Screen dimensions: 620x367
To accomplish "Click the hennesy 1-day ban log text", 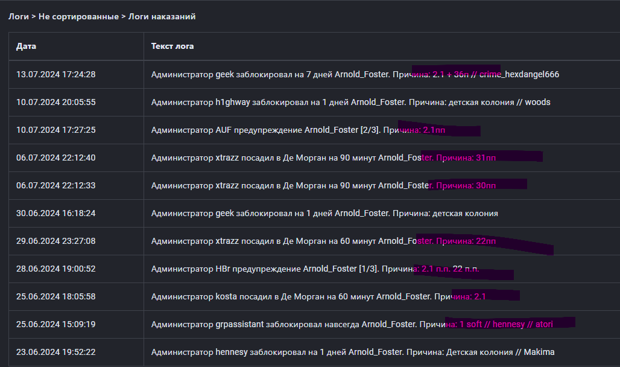I will pos(353,353).
